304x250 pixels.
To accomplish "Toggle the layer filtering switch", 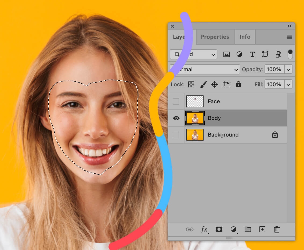I will [290, 54].
